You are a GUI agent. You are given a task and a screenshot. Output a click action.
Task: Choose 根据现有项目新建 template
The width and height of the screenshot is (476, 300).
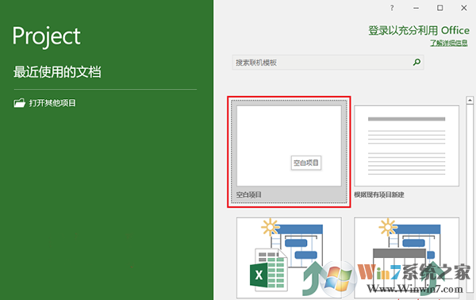(x=406, y=146)
